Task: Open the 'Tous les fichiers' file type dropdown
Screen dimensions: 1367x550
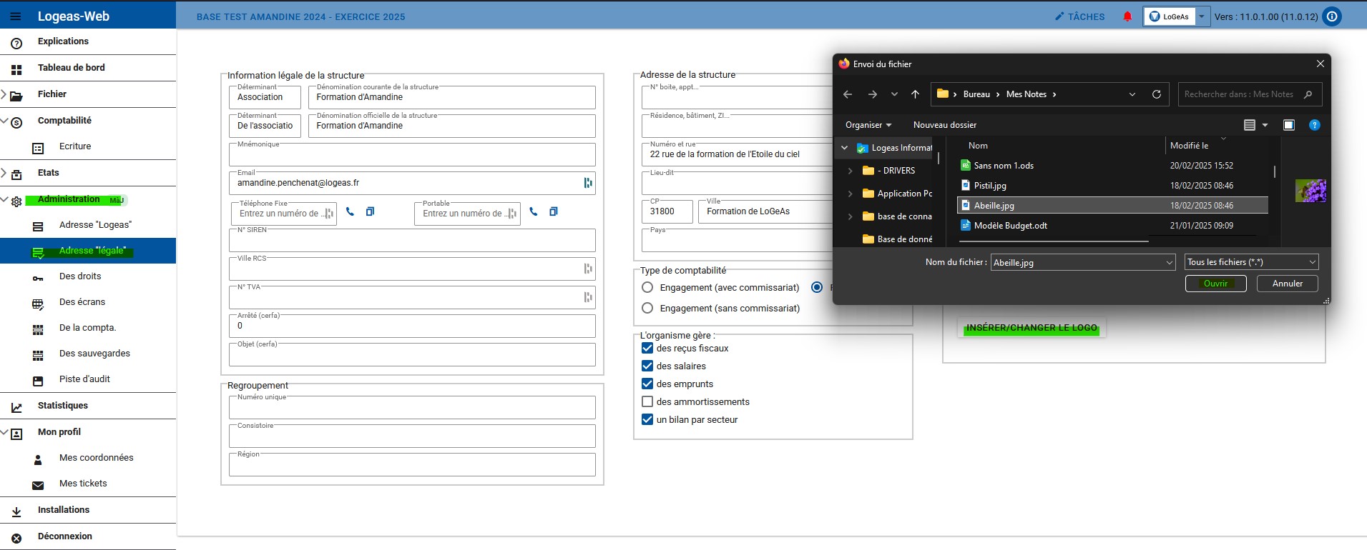Action: 1251,262
